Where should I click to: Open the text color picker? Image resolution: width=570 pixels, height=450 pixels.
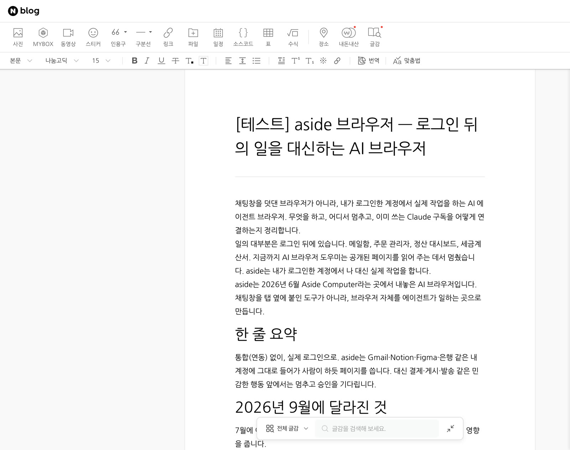coord(190,61)
